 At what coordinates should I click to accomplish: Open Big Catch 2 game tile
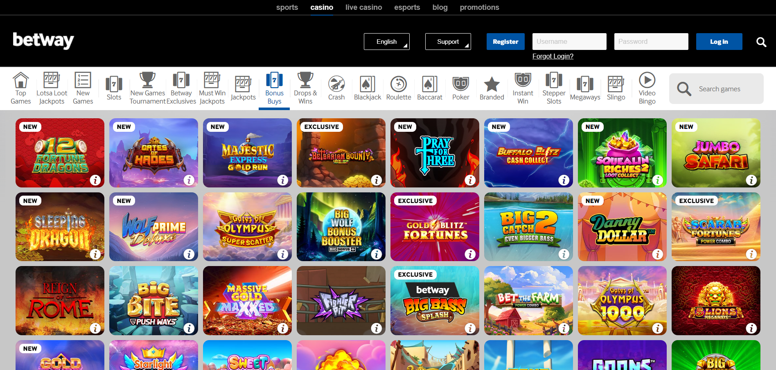pos(528,227)
